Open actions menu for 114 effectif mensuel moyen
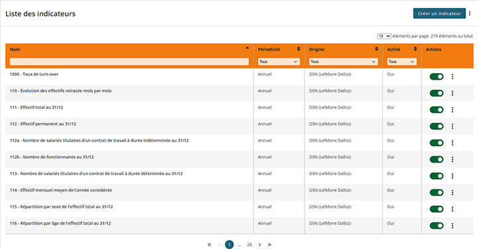Viewport: 478px width, 249px height. (452, 193)
